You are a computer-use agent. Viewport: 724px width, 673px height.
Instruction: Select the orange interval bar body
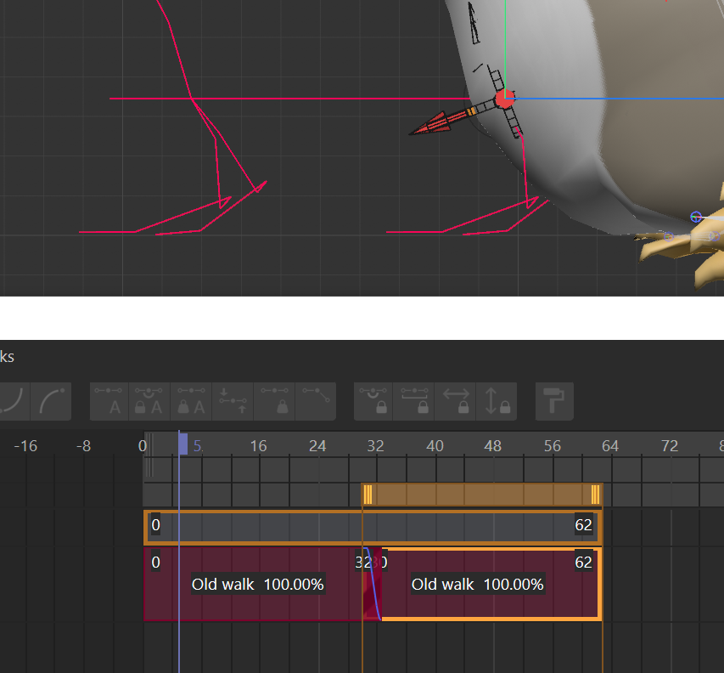click(481, 494)
